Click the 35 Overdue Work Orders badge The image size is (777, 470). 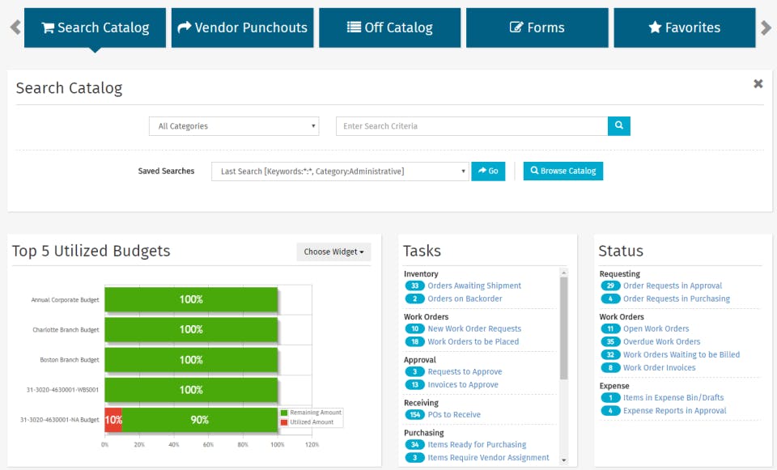(610, 342)
